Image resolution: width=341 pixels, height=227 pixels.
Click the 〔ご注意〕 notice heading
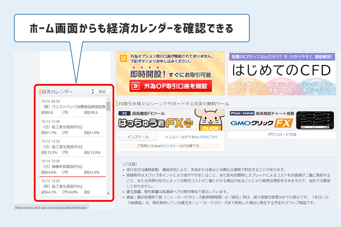click(x=130, y=164)
